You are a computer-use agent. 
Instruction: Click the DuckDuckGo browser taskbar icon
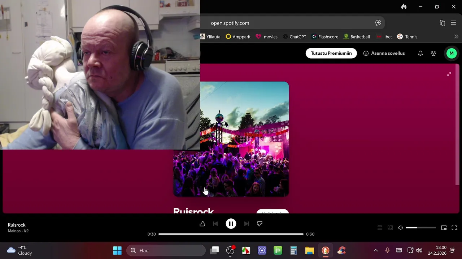[326, 250]
